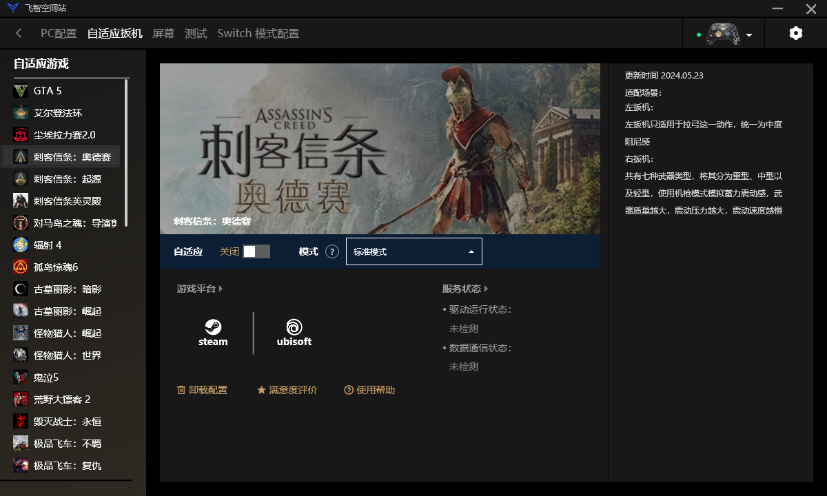The width and height of the screenshot is (827, 496).
Task: Click the 刺客信条英灵殿 game icon
Action: point(21,200)
